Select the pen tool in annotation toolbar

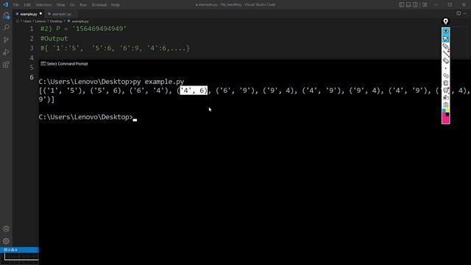click(x=446, y=46)
